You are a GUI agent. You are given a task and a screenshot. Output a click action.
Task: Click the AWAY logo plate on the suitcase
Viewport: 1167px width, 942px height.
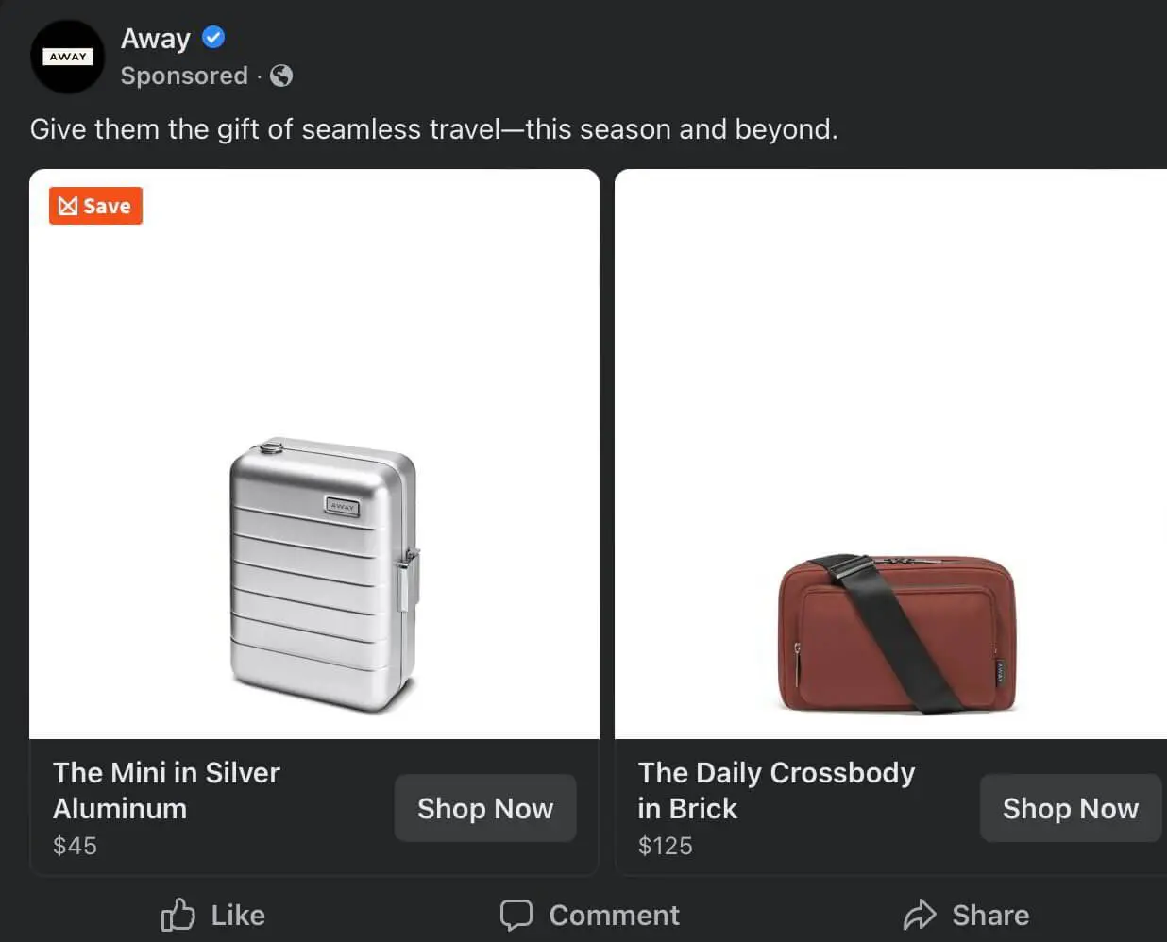pyautogui.click(x=342, y=507)
